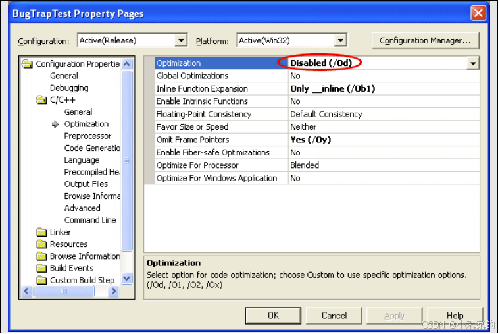500x334 pixels.
Task: Open the Configuration Properties folder icon
Action: click(x=28, y=64)
